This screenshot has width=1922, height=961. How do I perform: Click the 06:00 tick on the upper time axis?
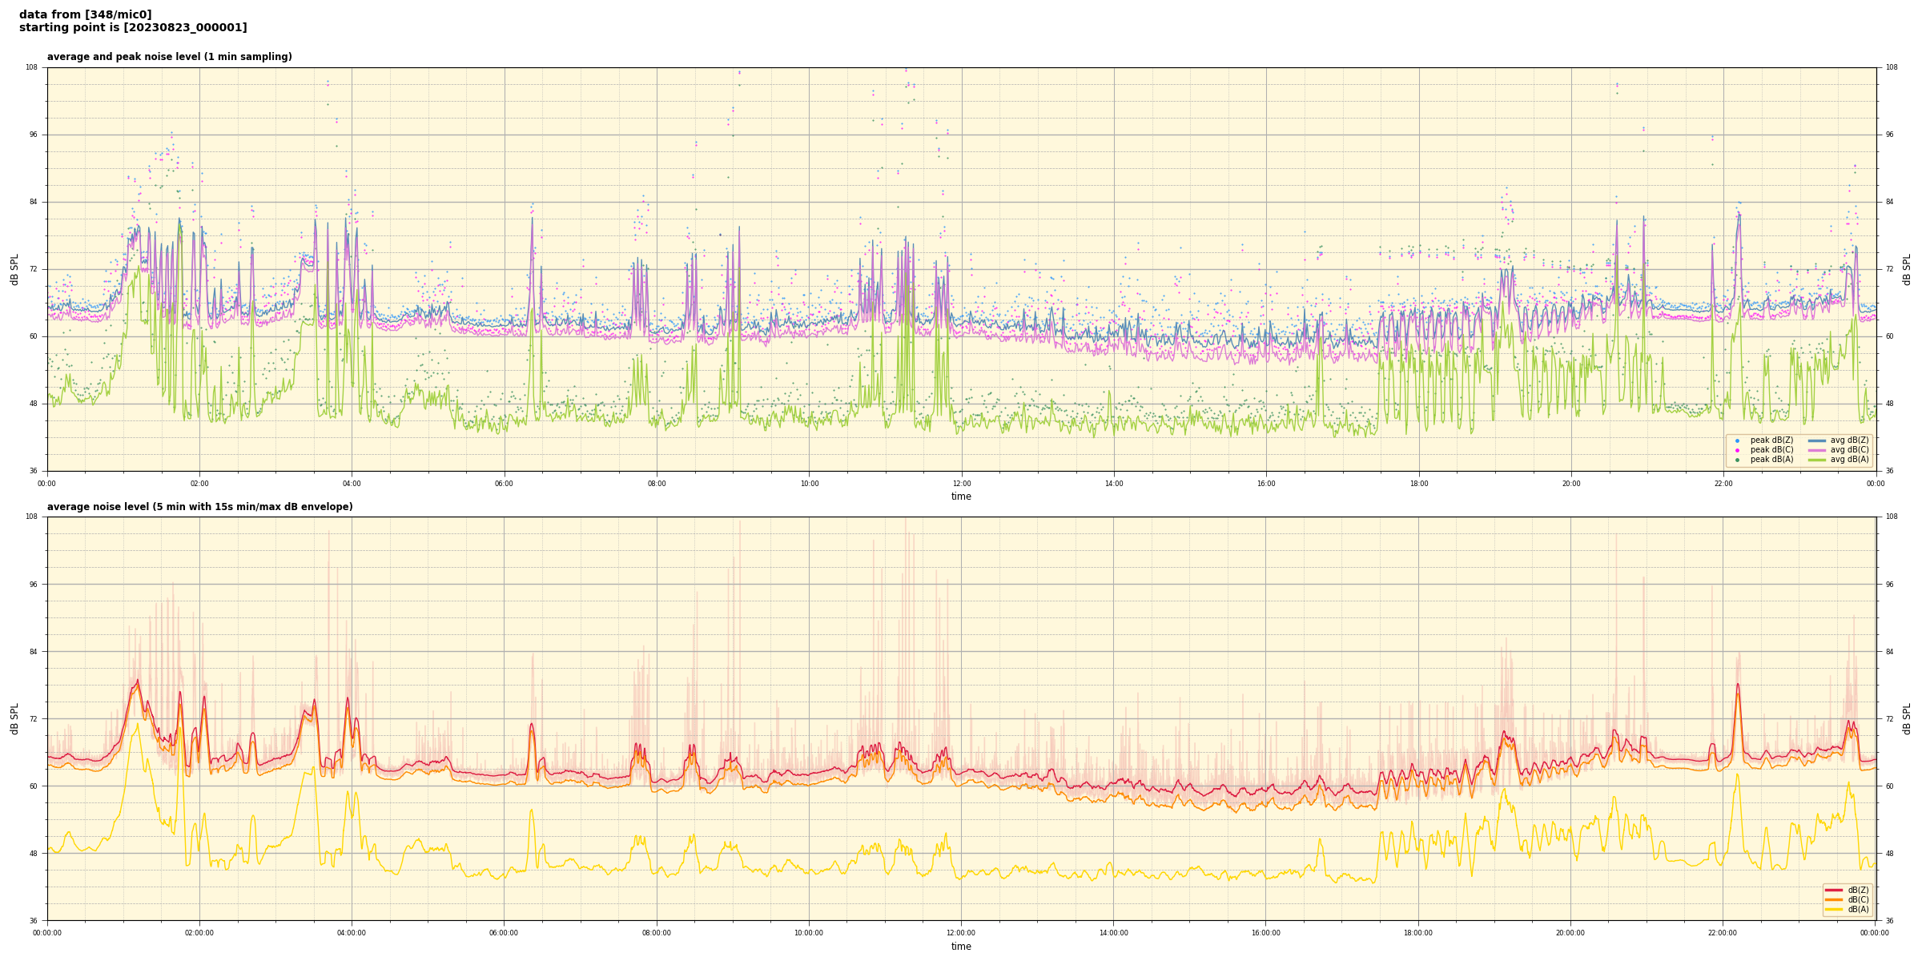[505, 484]
